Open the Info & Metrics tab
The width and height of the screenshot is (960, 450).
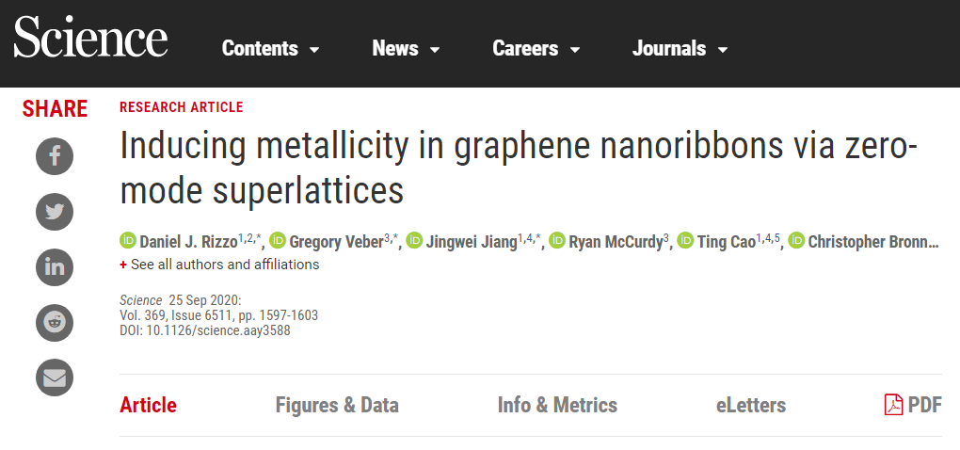(557, 406)
